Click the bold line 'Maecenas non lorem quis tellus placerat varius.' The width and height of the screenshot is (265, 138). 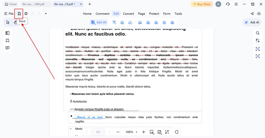point(103,94)
